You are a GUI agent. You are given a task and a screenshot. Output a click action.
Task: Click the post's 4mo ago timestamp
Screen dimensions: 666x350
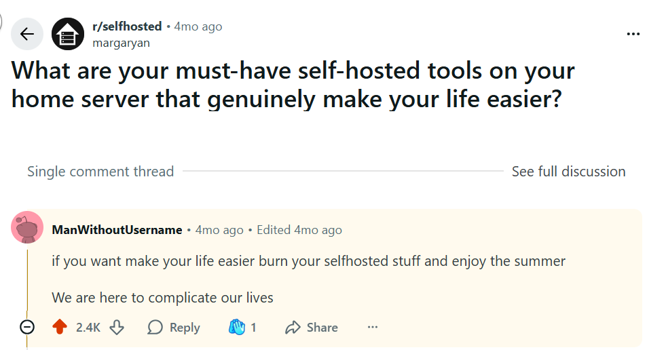click(x=198, y=26)
